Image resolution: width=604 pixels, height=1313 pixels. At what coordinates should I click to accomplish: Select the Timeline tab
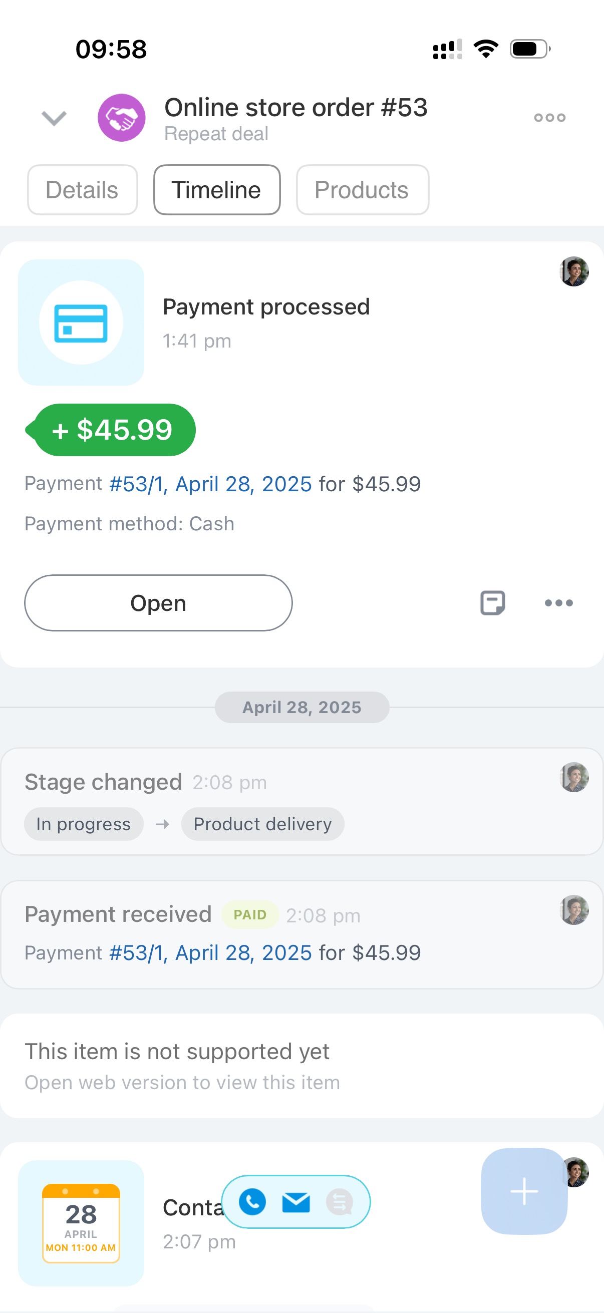[x=217, y=190]
